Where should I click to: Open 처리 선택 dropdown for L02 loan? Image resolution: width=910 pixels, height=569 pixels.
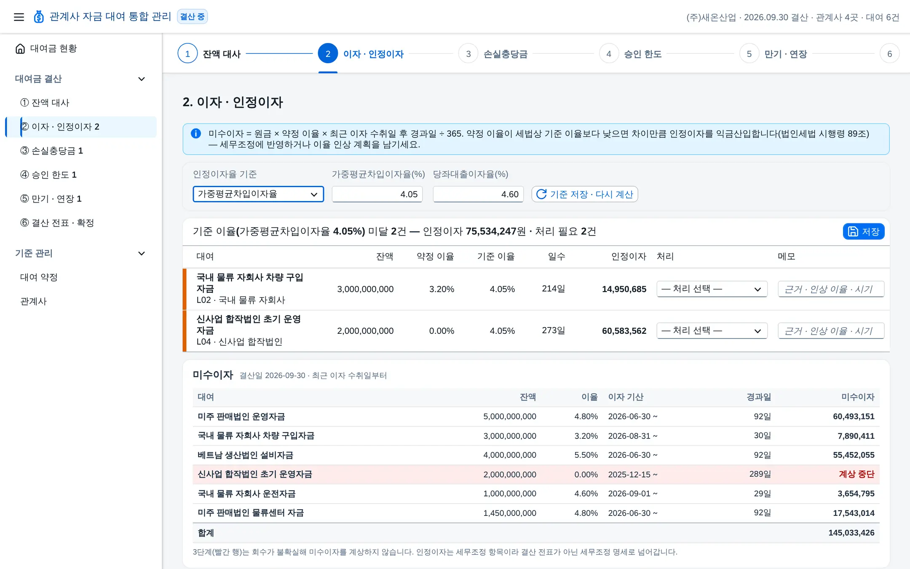point(712,289)
